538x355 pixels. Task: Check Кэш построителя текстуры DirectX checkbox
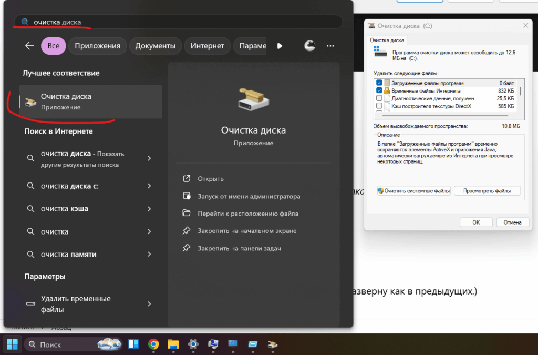(379, 106)
